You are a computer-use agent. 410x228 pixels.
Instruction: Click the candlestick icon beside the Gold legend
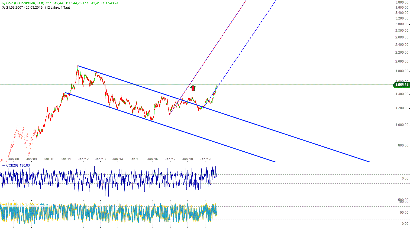[3, 3]
